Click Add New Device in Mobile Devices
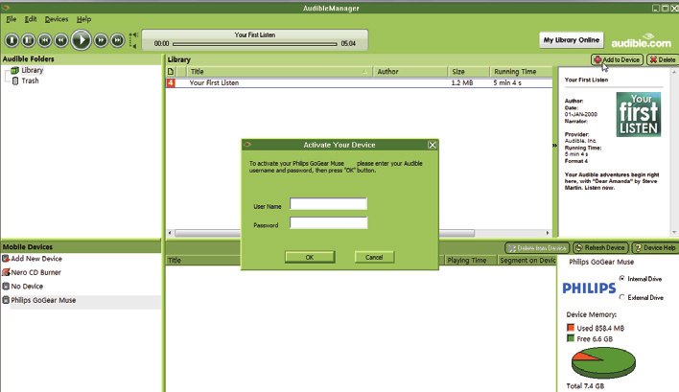Viewport: 679px width, 392px height. click(36, 259)
